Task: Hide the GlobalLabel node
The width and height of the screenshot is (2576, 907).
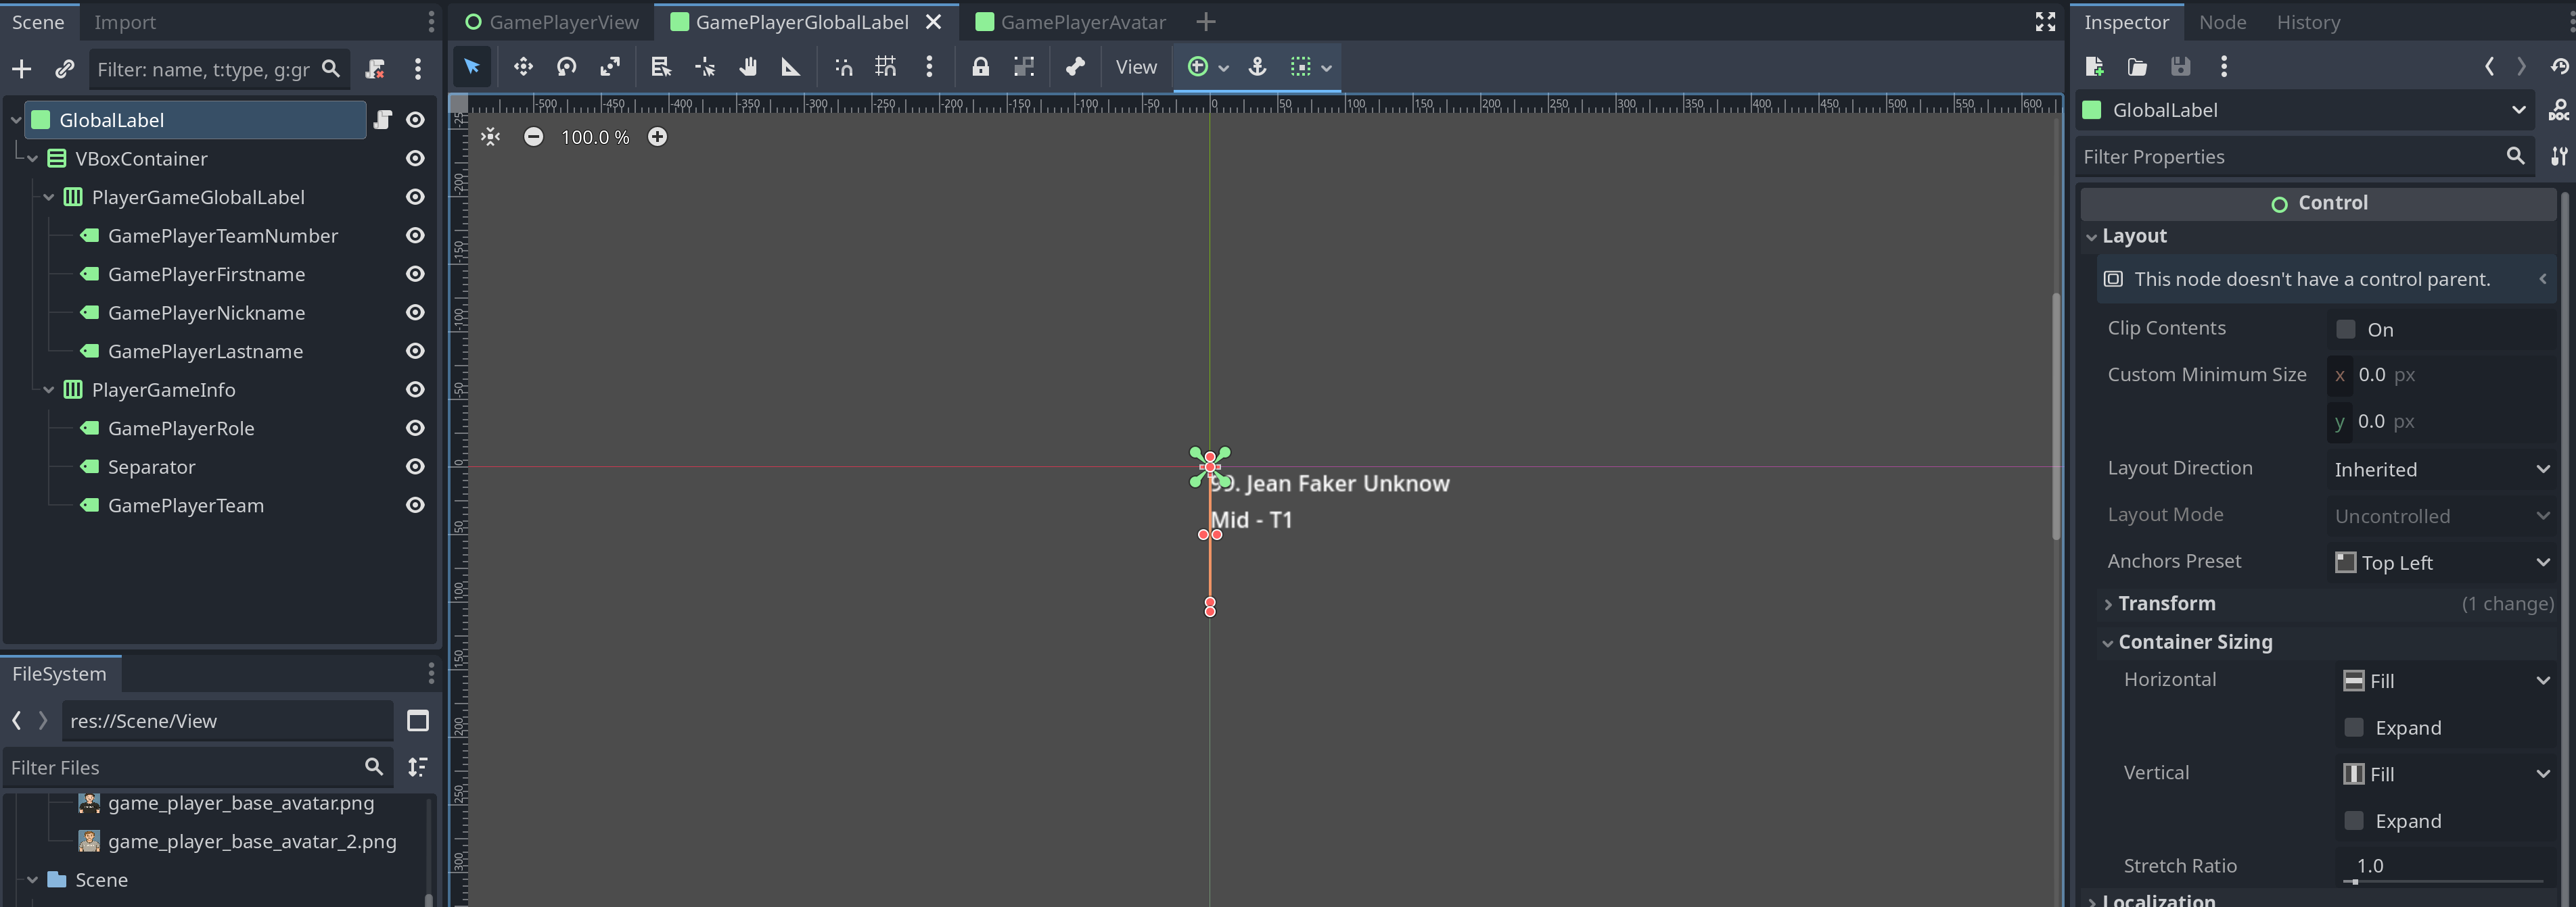Action: click(x=415, y=120)
